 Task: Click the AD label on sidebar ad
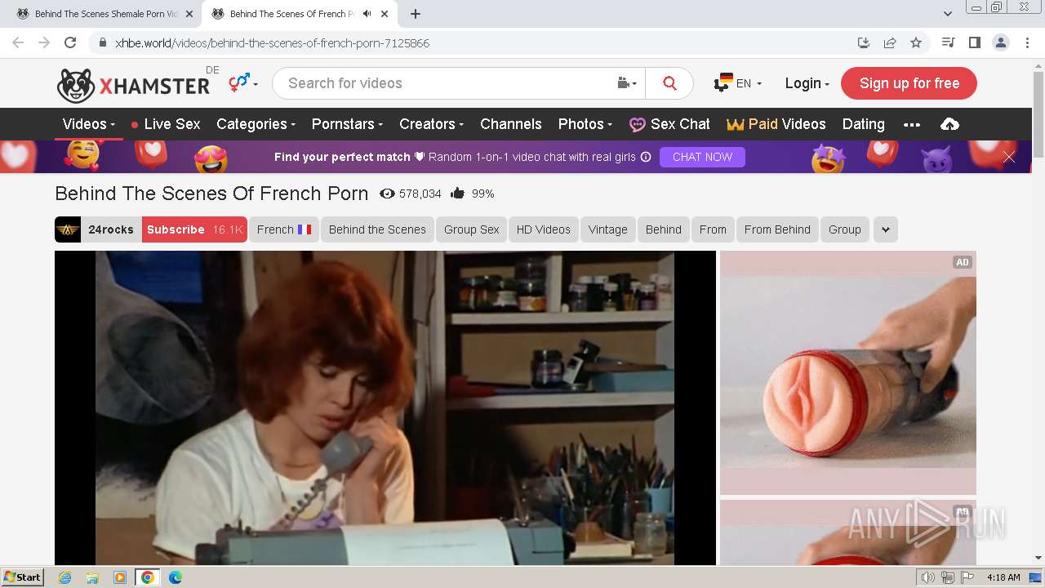(963, 262)
